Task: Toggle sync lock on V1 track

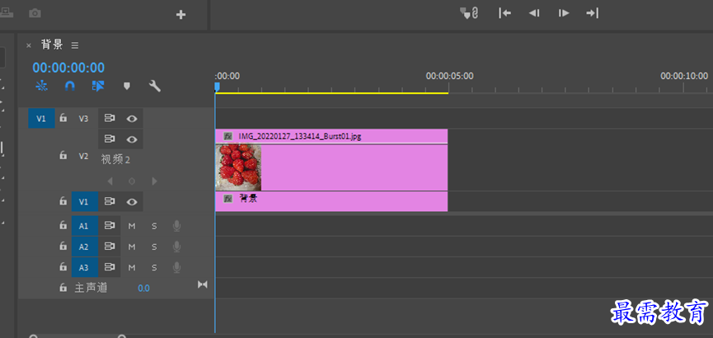Action: tap(110, 201)
